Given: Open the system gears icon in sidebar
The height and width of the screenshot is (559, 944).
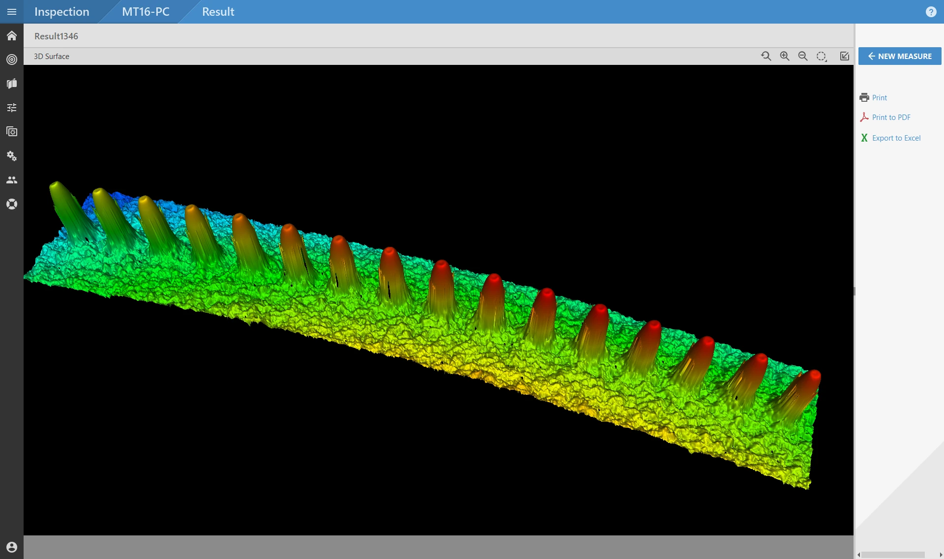Looking at the screenshot, I should click(12, 156).
